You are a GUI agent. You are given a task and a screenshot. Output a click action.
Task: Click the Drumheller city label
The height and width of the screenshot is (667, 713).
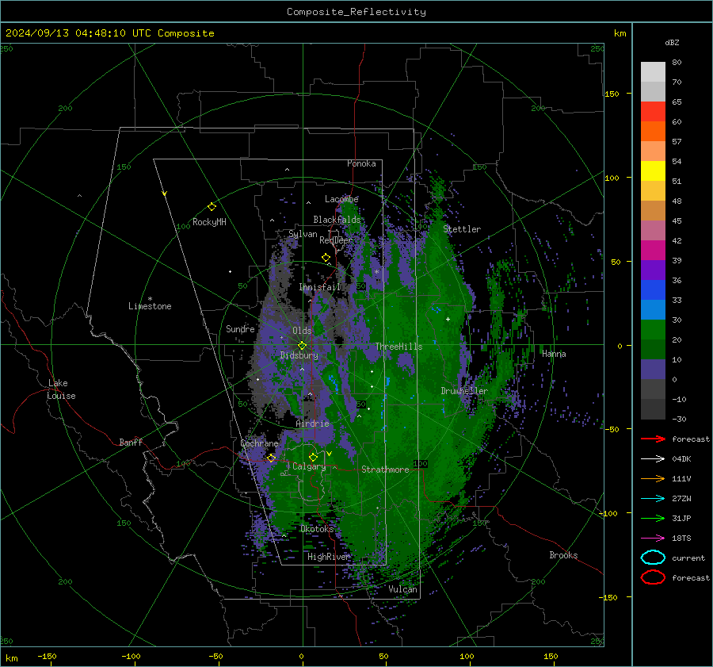pos(464,391)
